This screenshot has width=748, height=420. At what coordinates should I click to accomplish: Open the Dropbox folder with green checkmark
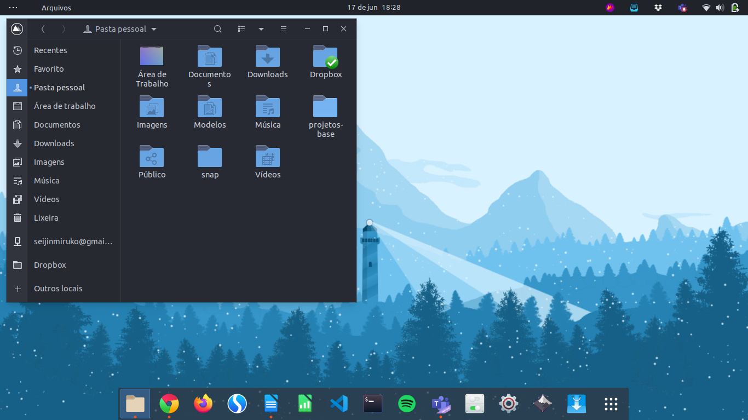point(325,57)
